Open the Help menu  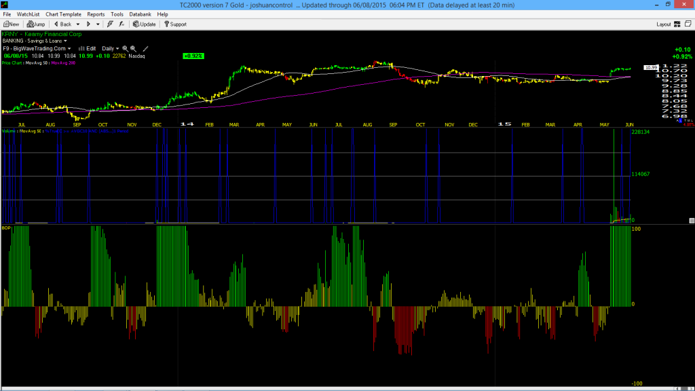coord(163,14)
